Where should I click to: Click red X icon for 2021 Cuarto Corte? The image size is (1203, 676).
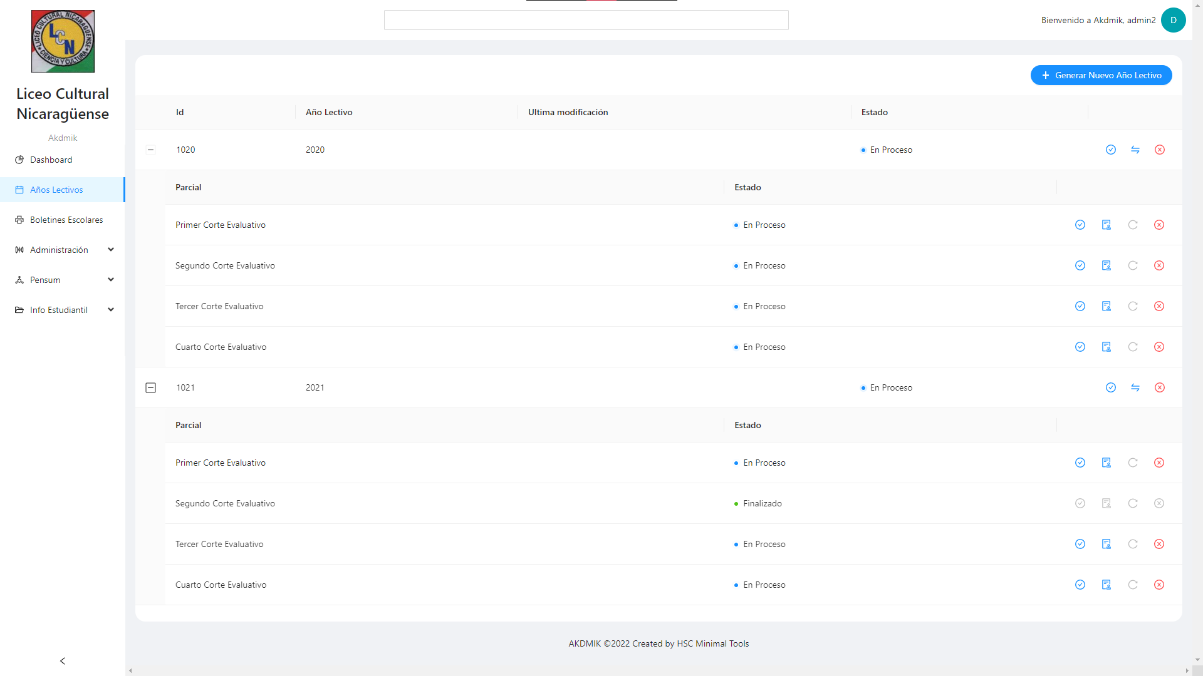1159,585
